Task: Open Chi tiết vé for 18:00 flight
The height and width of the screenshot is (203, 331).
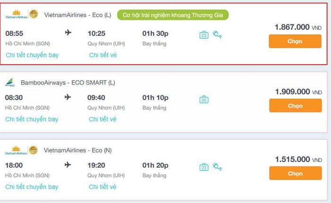Action: point(103,187)
